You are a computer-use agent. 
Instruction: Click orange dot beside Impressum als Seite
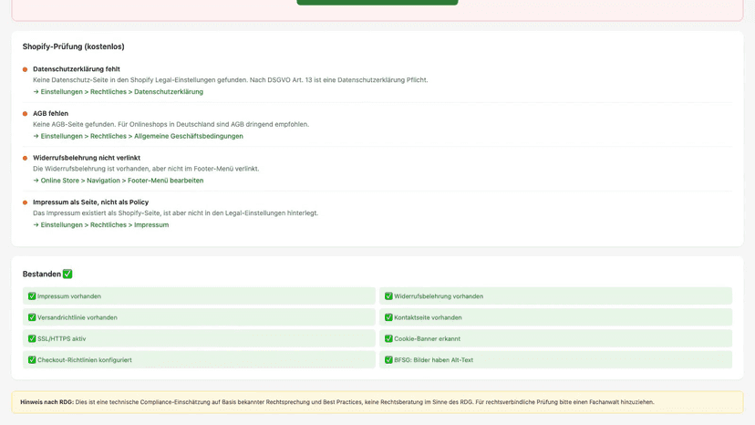(x=25, y=202)
